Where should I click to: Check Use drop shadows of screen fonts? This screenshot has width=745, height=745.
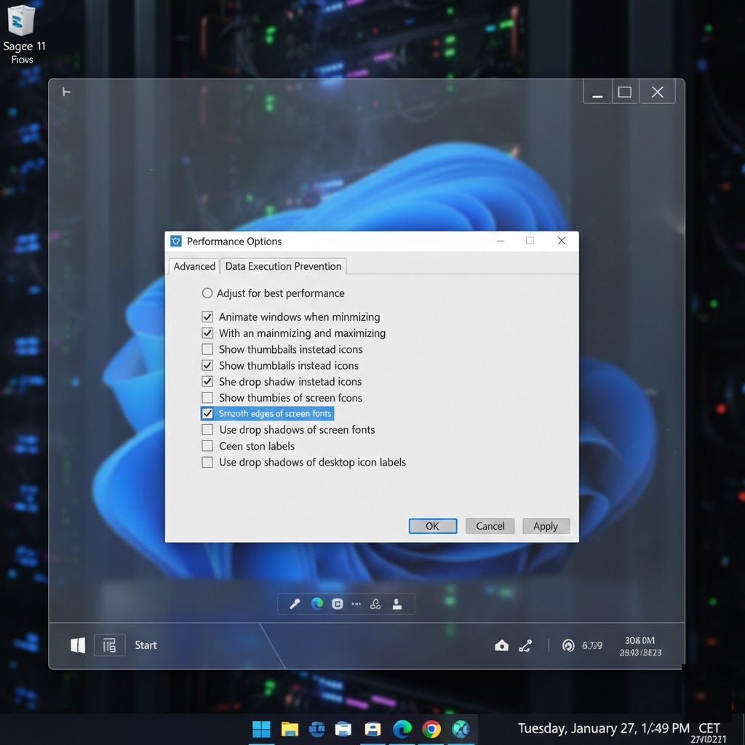(207, 429)
